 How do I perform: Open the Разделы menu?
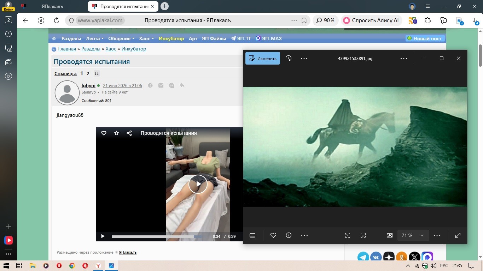pos(71,38)
